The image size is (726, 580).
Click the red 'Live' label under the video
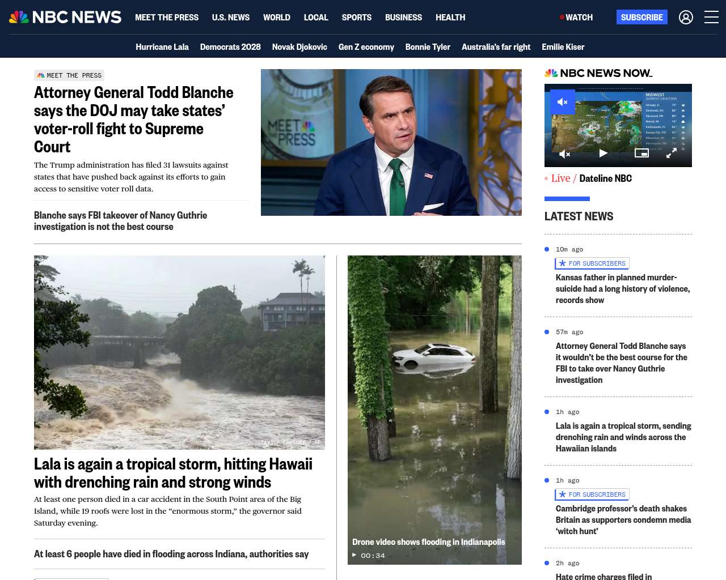(x=560, y=178)
